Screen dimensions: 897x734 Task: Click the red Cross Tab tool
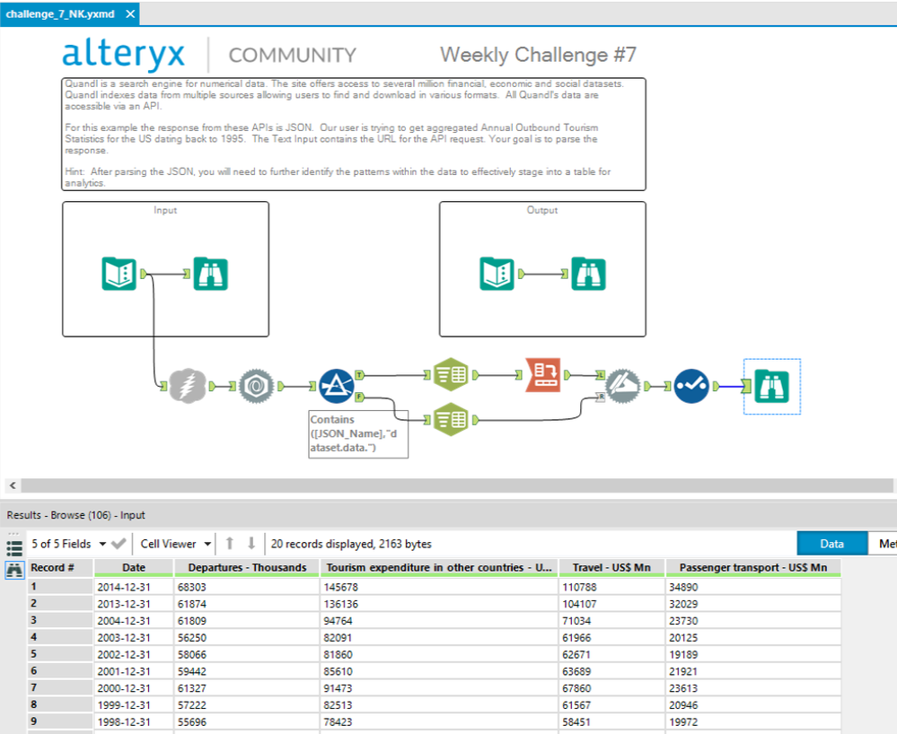[x=543, y=374]
